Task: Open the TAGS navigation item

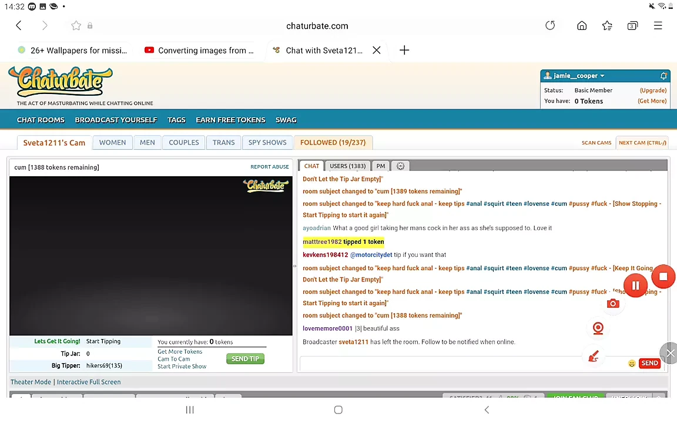Action: click(176, 120)
